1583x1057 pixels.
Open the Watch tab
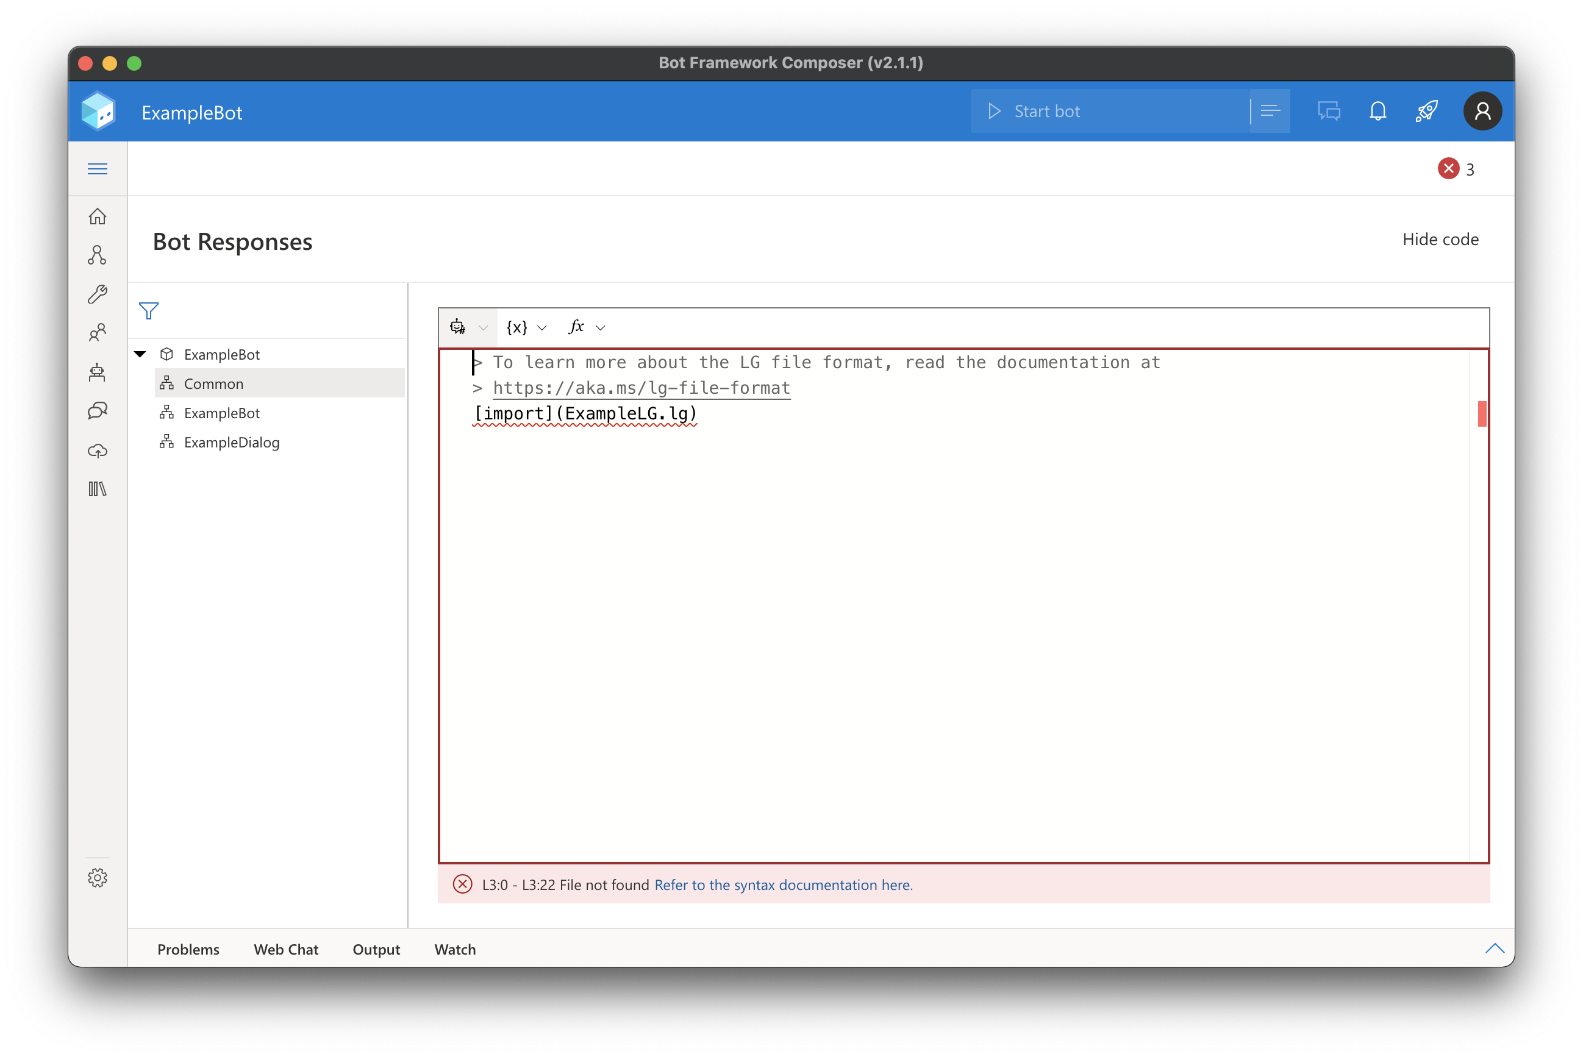[455, 949]
